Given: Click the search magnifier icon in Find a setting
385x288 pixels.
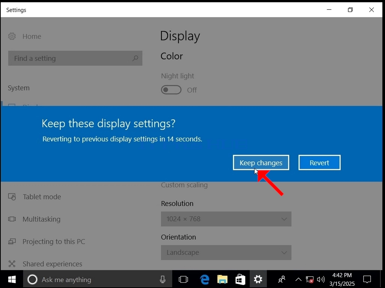Looking at the screenshot, I should point(135,58).
